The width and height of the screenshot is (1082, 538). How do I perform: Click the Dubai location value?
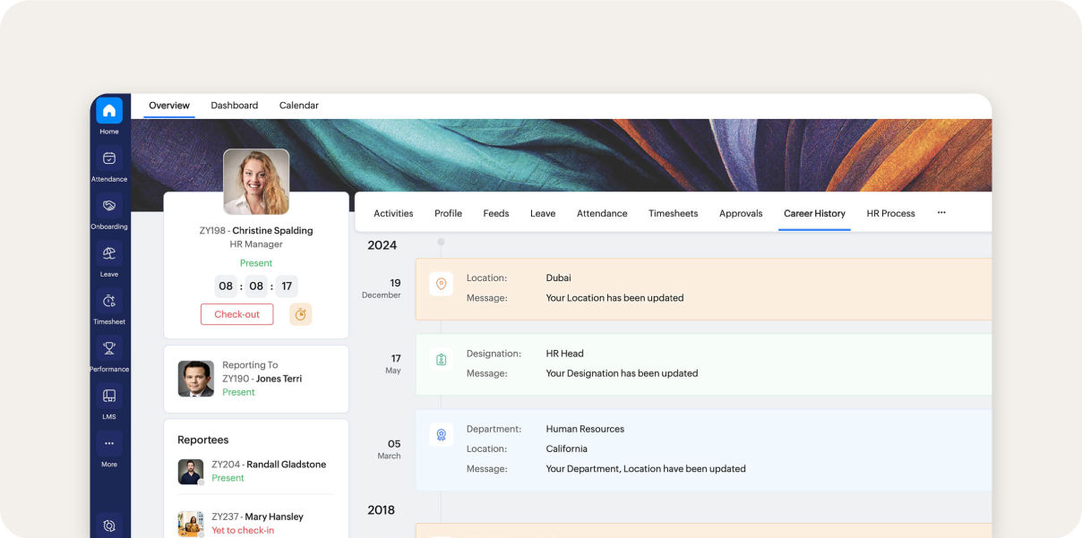pyautogui.click(x=559, y=278)
